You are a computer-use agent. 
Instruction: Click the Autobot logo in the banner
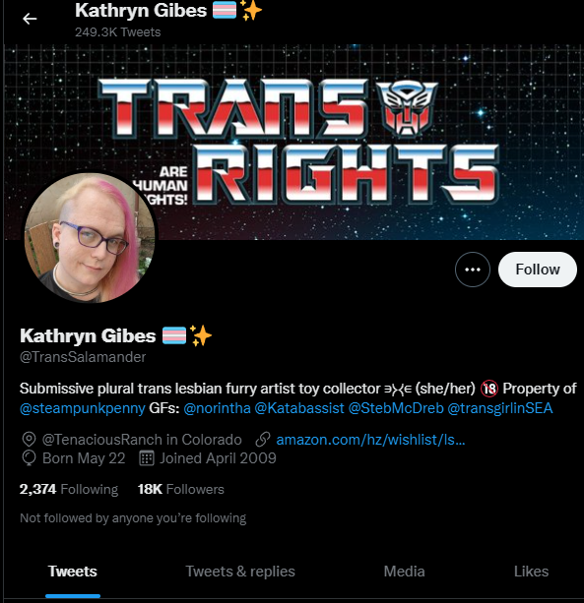tap(407, 109)
